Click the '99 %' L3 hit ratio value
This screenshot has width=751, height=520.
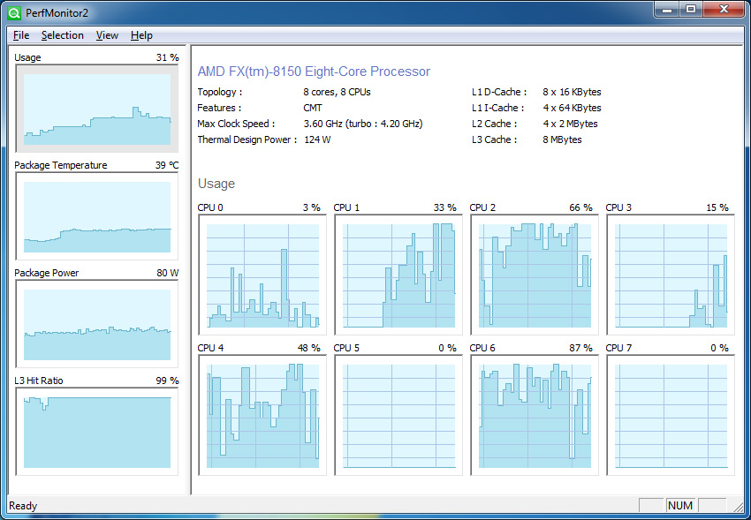click(x=167, y=381)
